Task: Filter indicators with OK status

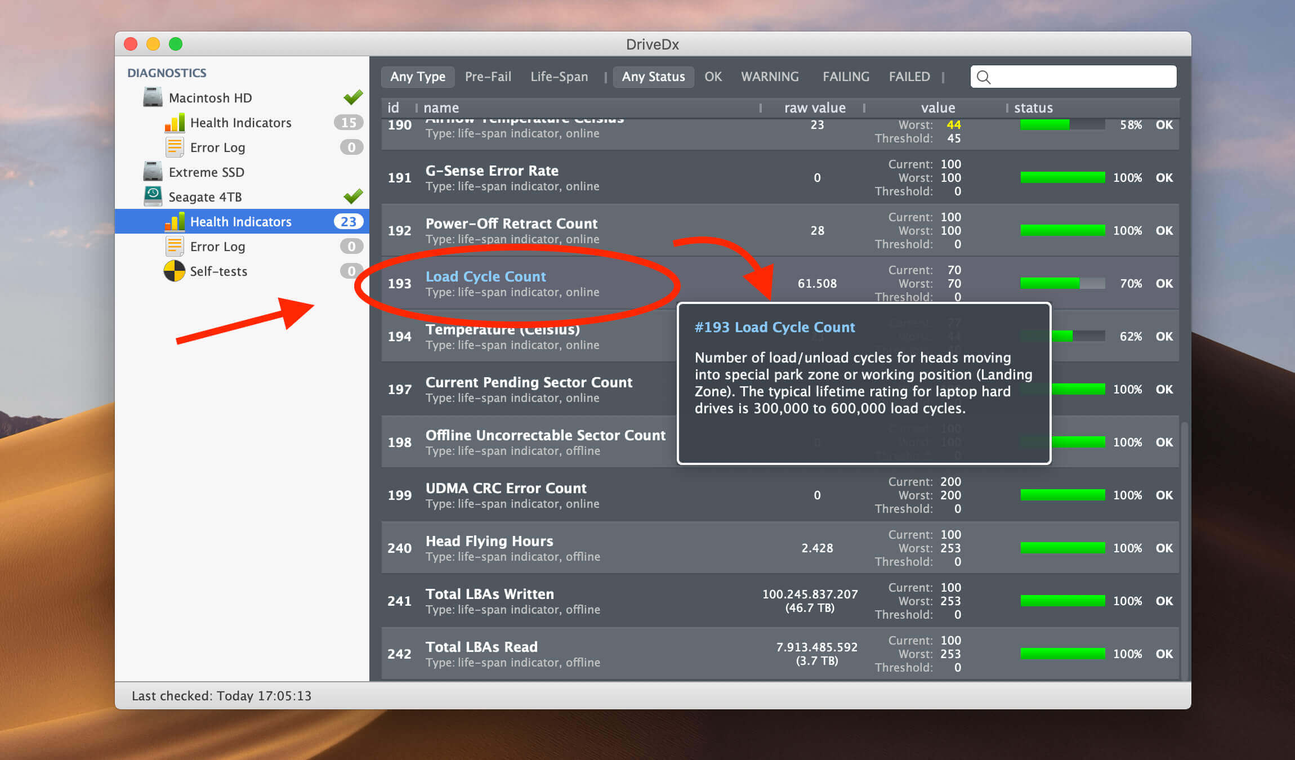Action: point(713,77)
